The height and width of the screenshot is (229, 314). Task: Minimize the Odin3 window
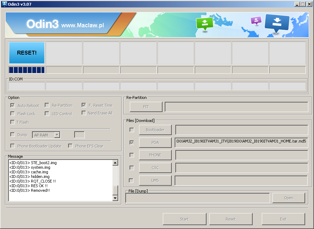tap(297, 4)
